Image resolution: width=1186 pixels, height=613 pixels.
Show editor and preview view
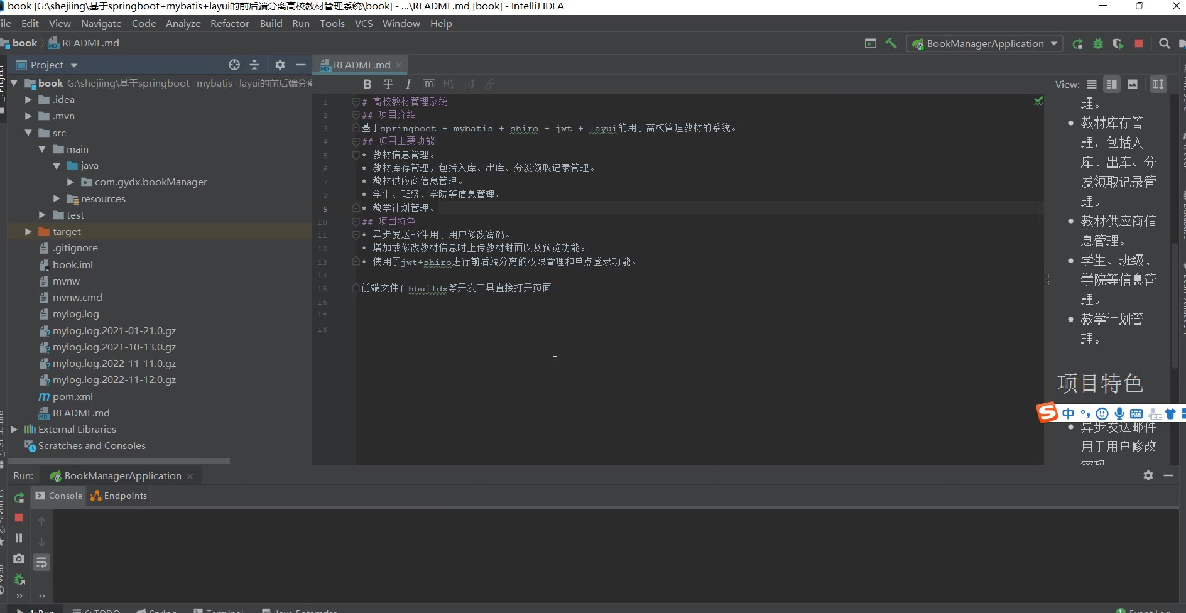(x=1112, y=84)
